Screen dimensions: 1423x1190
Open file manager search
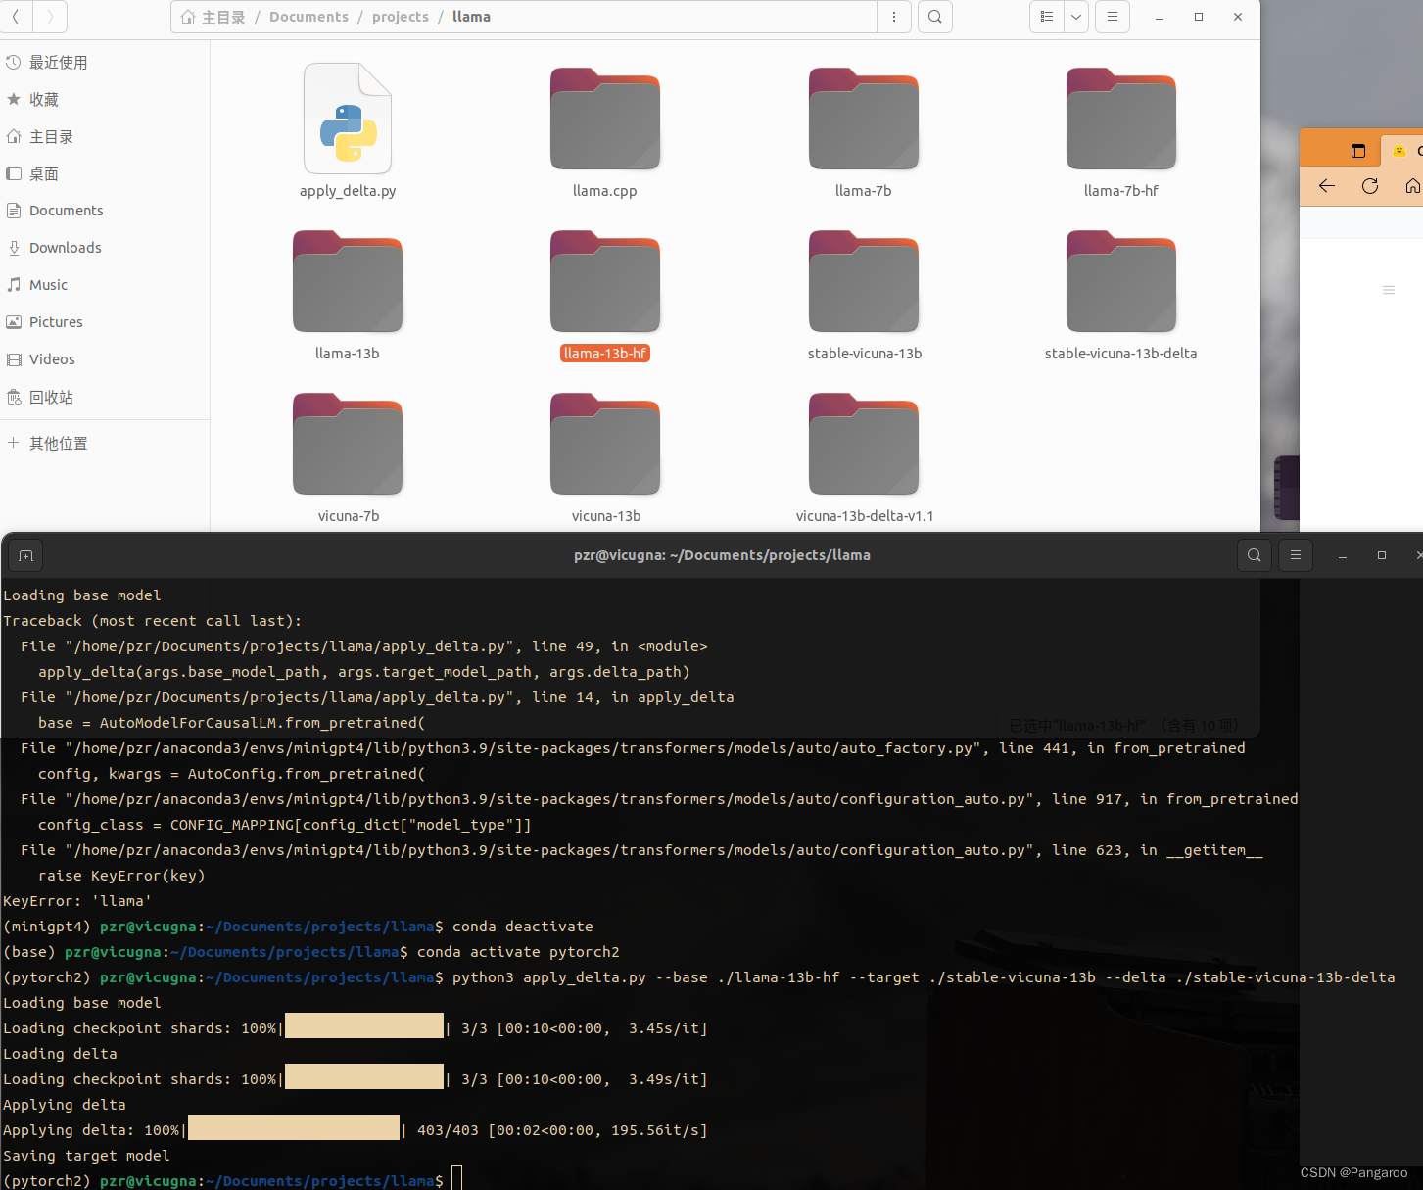click(x=935, y=17)
